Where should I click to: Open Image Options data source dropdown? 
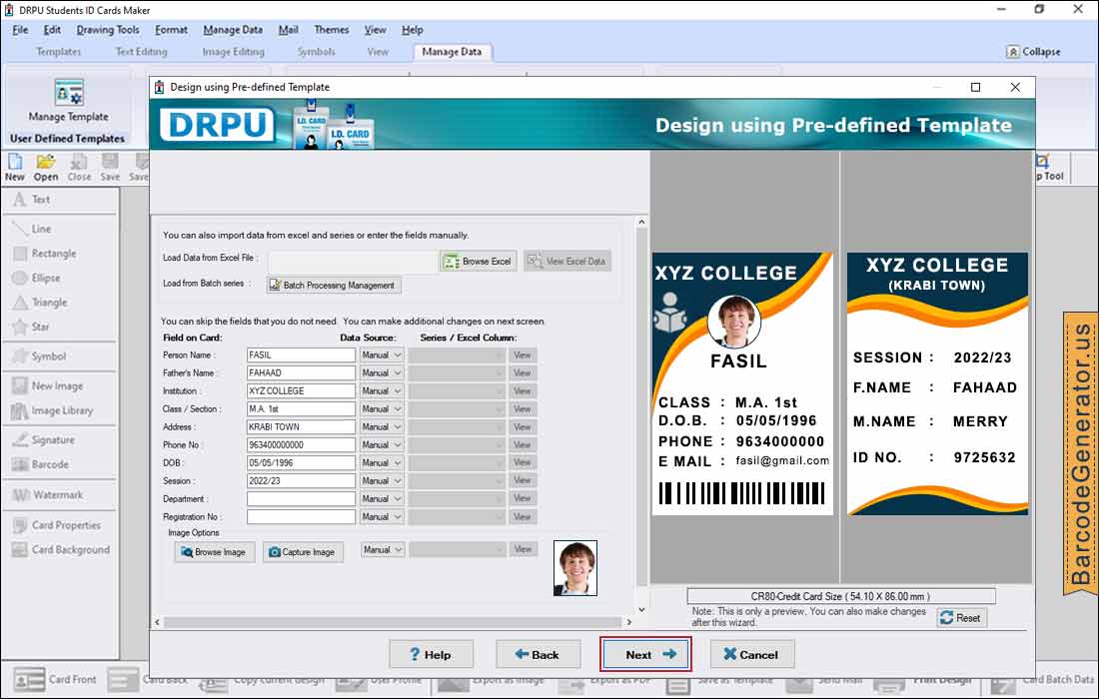coord(383,550)
